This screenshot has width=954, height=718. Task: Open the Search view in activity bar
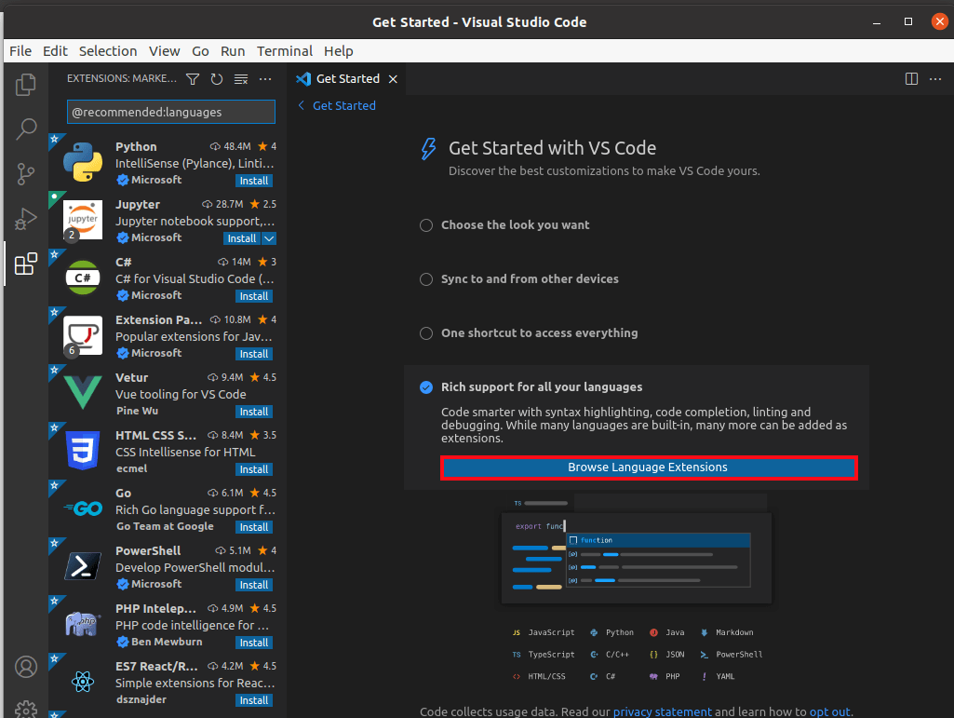click(25, 129)
